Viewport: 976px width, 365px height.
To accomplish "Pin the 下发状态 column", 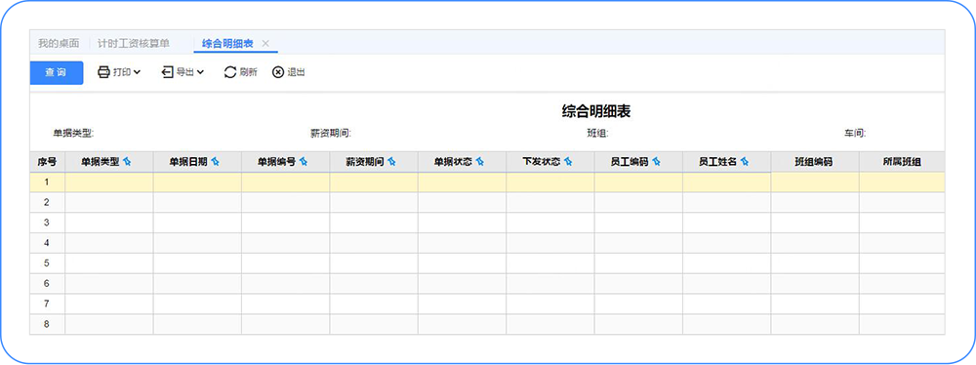I will 568,162.
